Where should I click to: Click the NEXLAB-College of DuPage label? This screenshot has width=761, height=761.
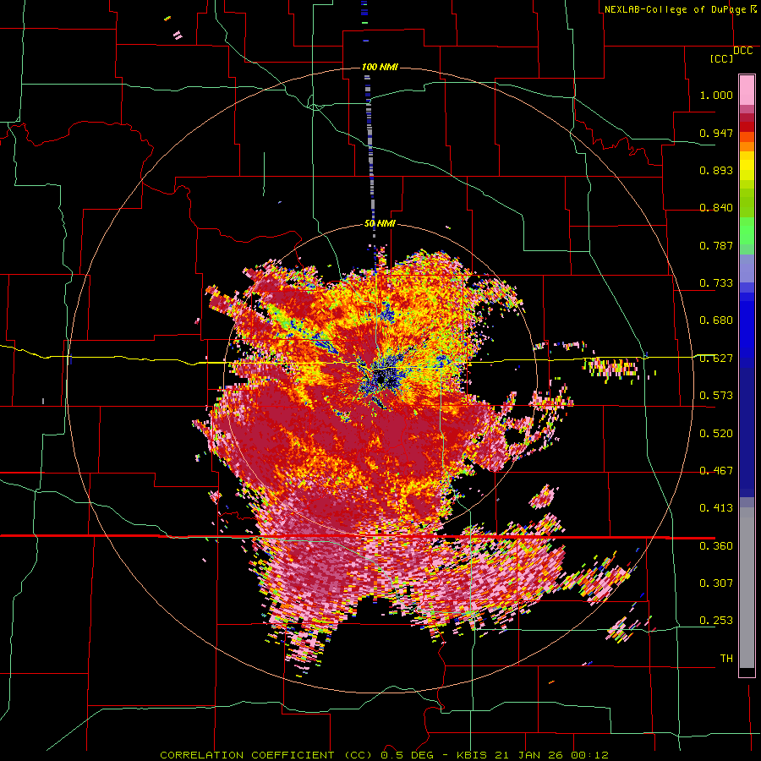[680, 9]
